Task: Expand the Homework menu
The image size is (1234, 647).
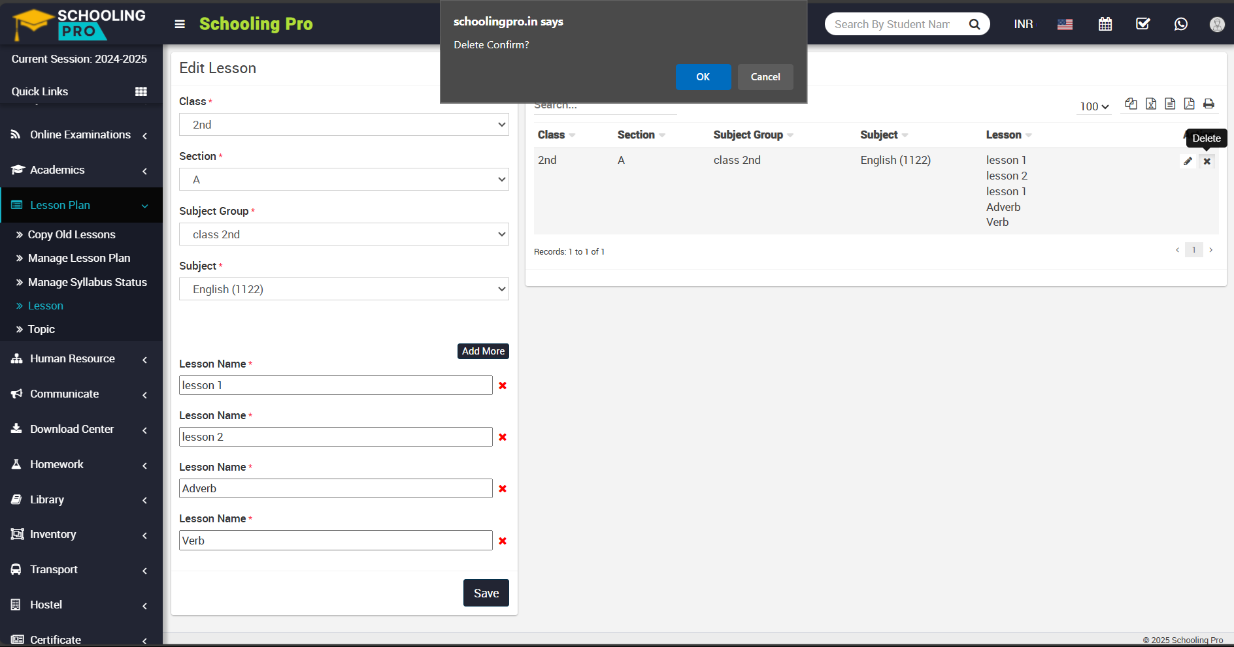Action: 81,464
